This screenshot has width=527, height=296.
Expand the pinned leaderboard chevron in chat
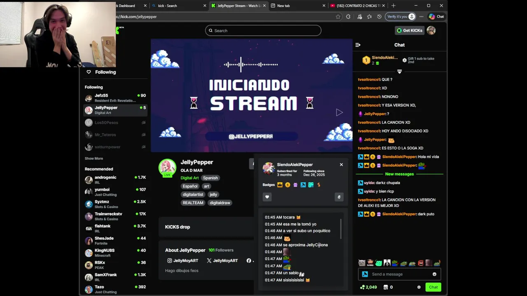(x=399, y=72)
